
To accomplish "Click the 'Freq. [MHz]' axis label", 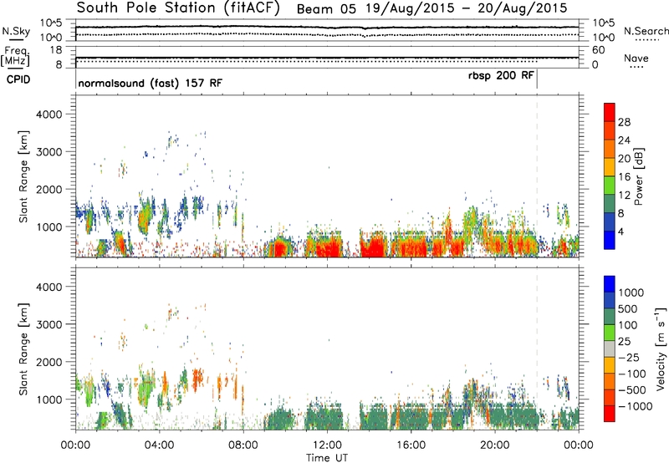I will click(16, 56).
